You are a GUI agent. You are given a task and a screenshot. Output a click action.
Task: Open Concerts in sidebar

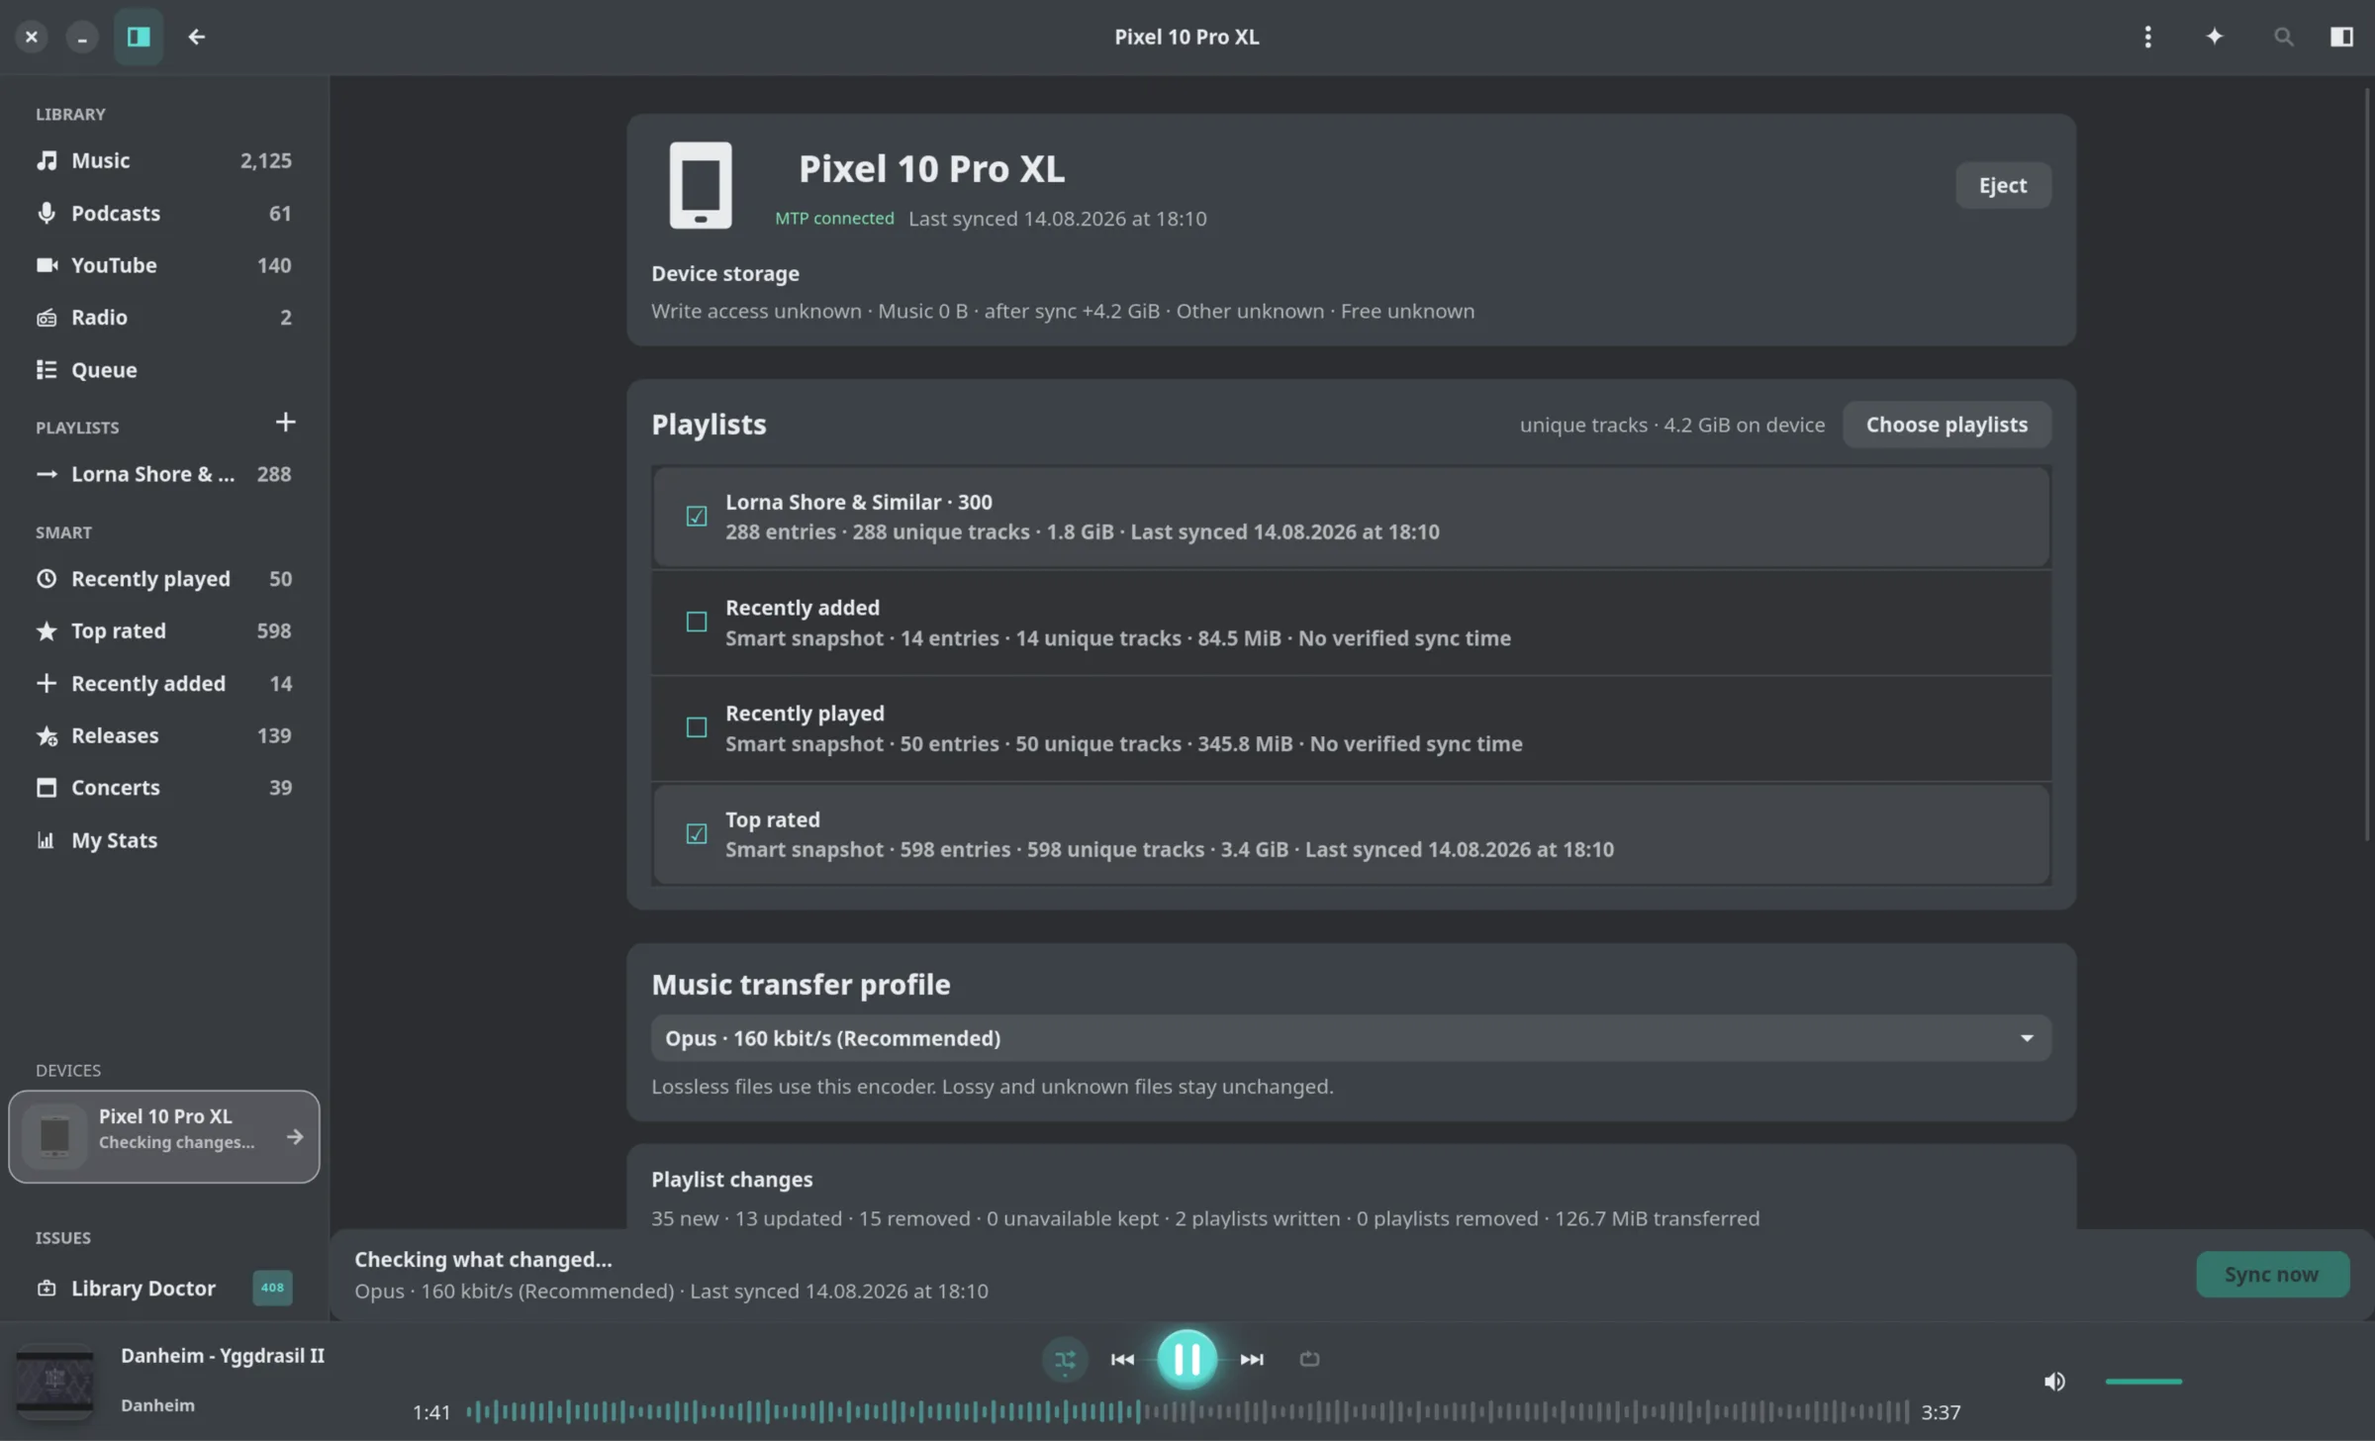164,788
